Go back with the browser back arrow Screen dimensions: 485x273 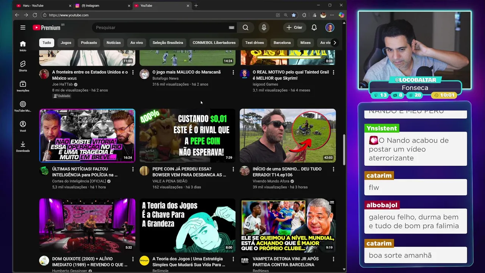[x=17, y=15]
